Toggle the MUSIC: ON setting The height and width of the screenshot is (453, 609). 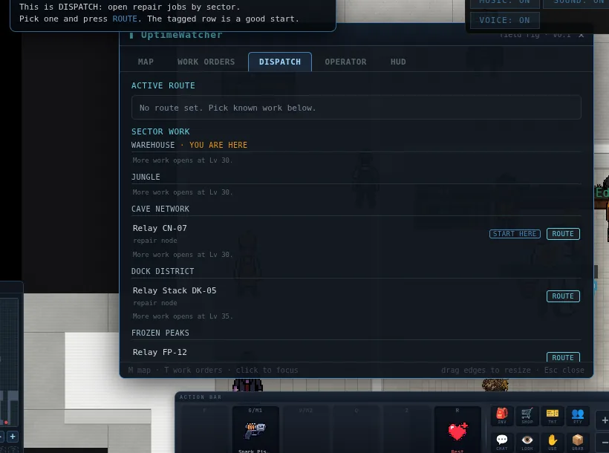point(504,3)
